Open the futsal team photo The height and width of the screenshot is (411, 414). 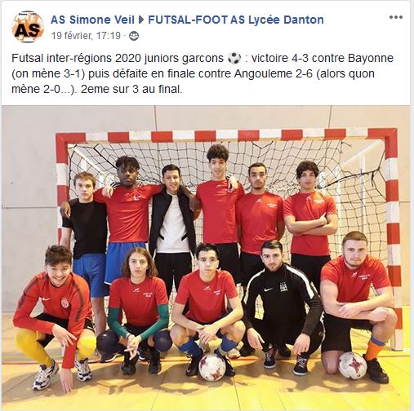[206, 258]
